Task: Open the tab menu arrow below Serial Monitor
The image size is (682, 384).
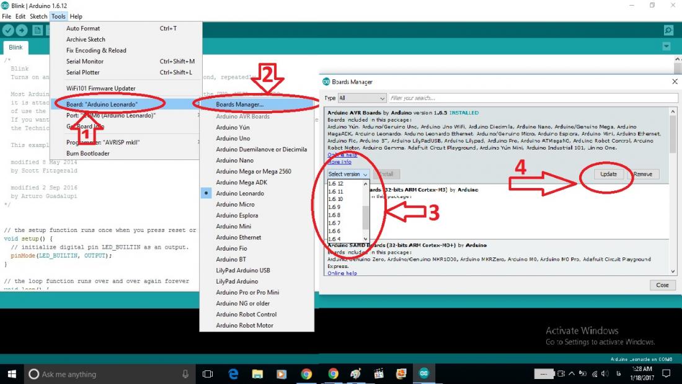Action: pyautogui.click(x=666, y=47)
